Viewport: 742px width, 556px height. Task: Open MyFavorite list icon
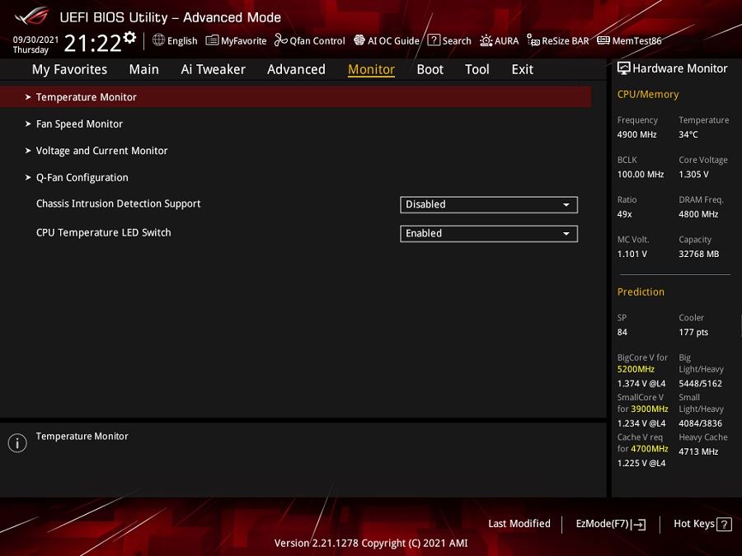point(212,40)
